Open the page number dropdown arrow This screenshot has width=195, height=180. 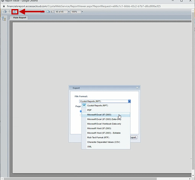click(69, 12)
